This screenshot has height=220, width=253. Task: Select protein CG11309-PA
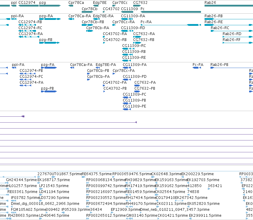coord(127,68)
